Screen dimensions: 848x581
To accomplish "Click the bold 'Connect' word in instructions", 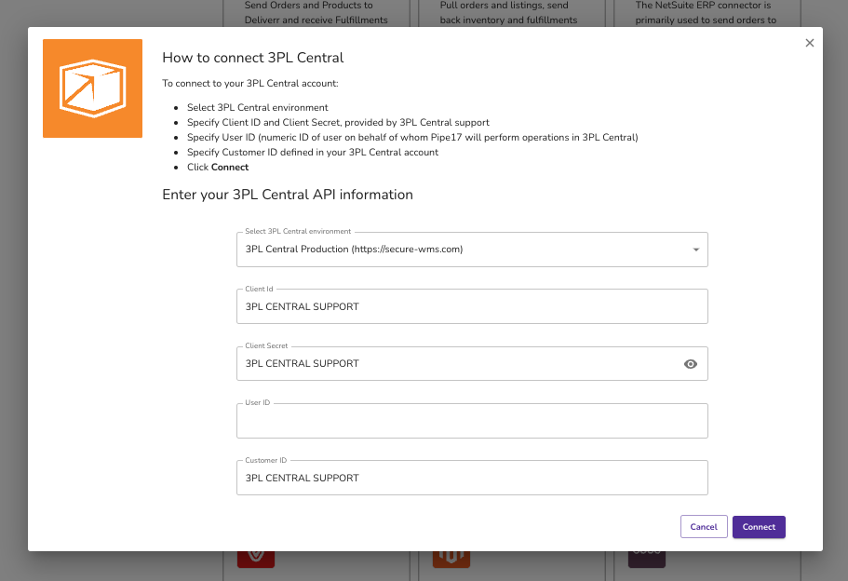I will click(x=230, y=168).
